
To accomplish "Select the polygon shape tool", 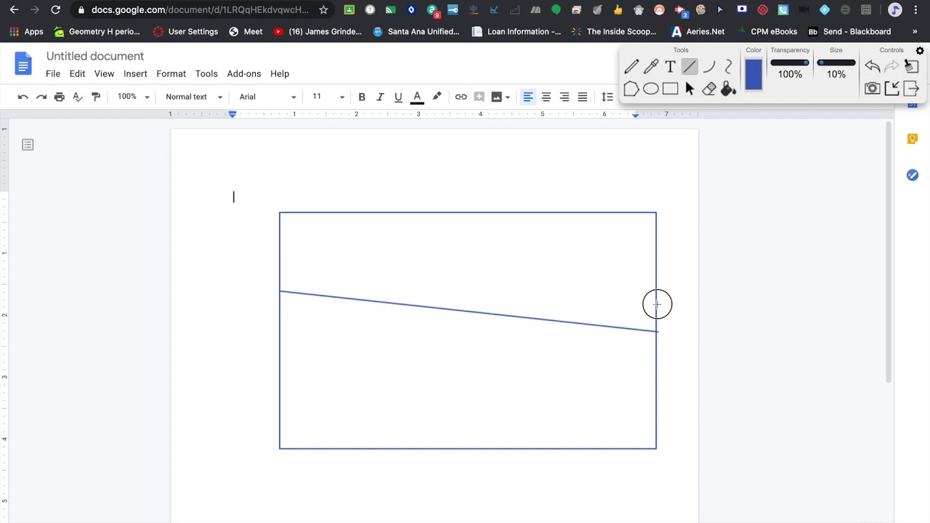I will coord(631,89).
